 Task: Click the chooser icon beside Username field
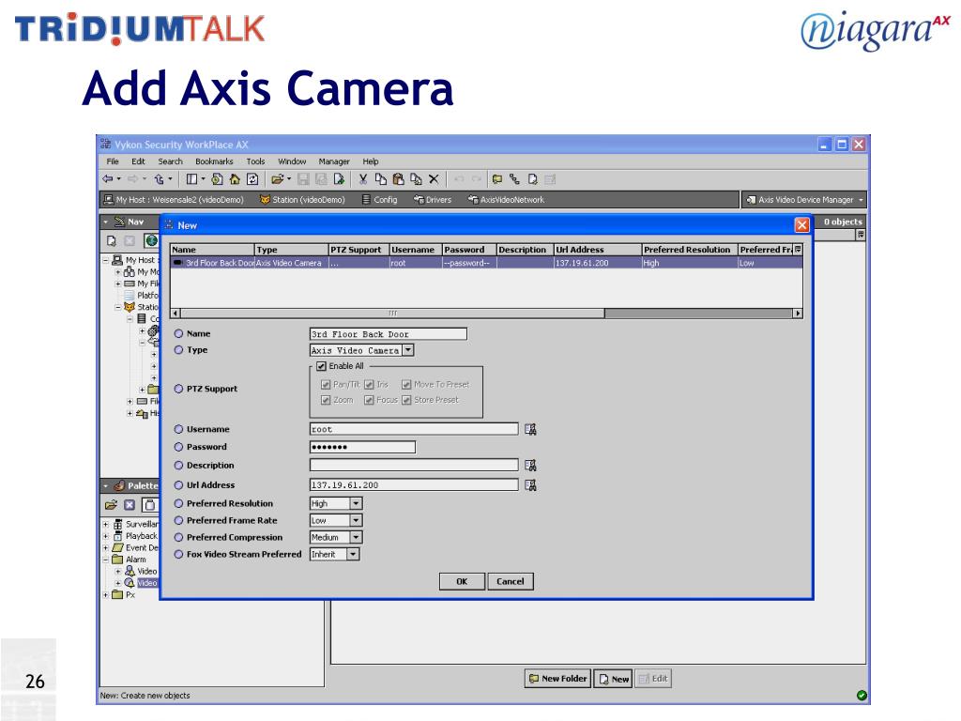[531, 429]
